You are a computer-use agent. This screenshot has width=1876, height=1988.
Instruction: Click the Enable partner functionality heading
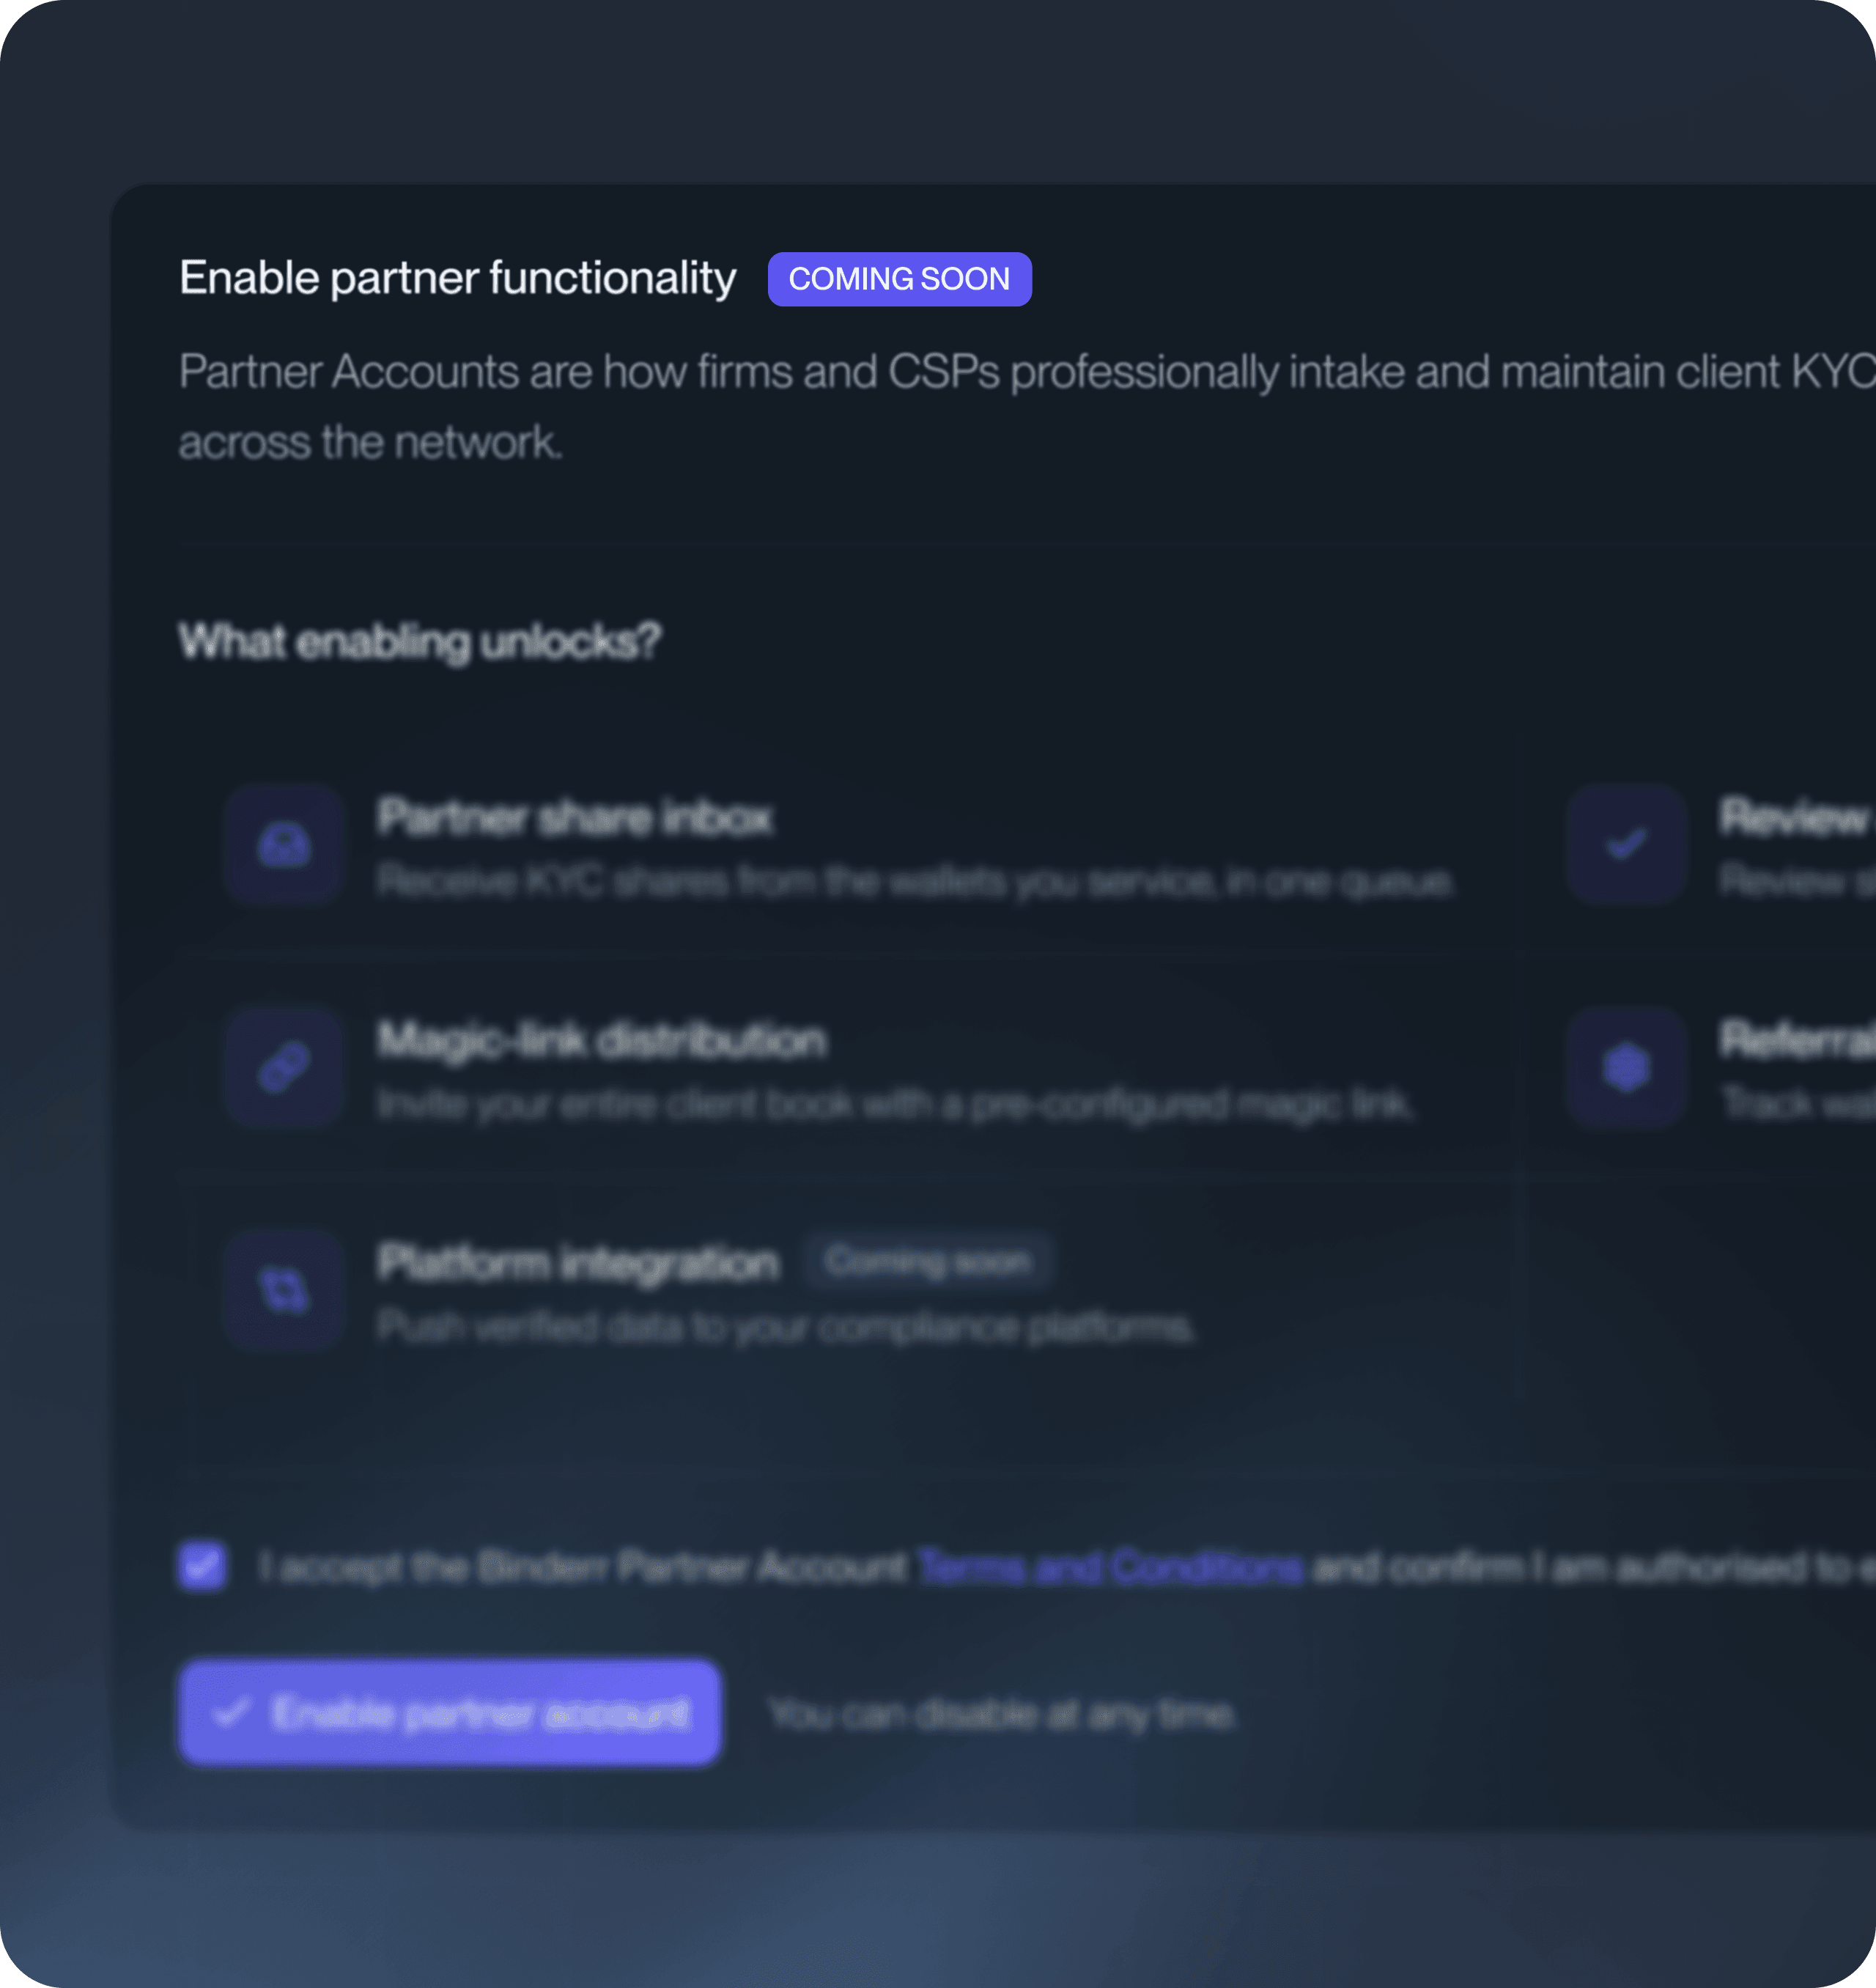click(x=458, y=278)
